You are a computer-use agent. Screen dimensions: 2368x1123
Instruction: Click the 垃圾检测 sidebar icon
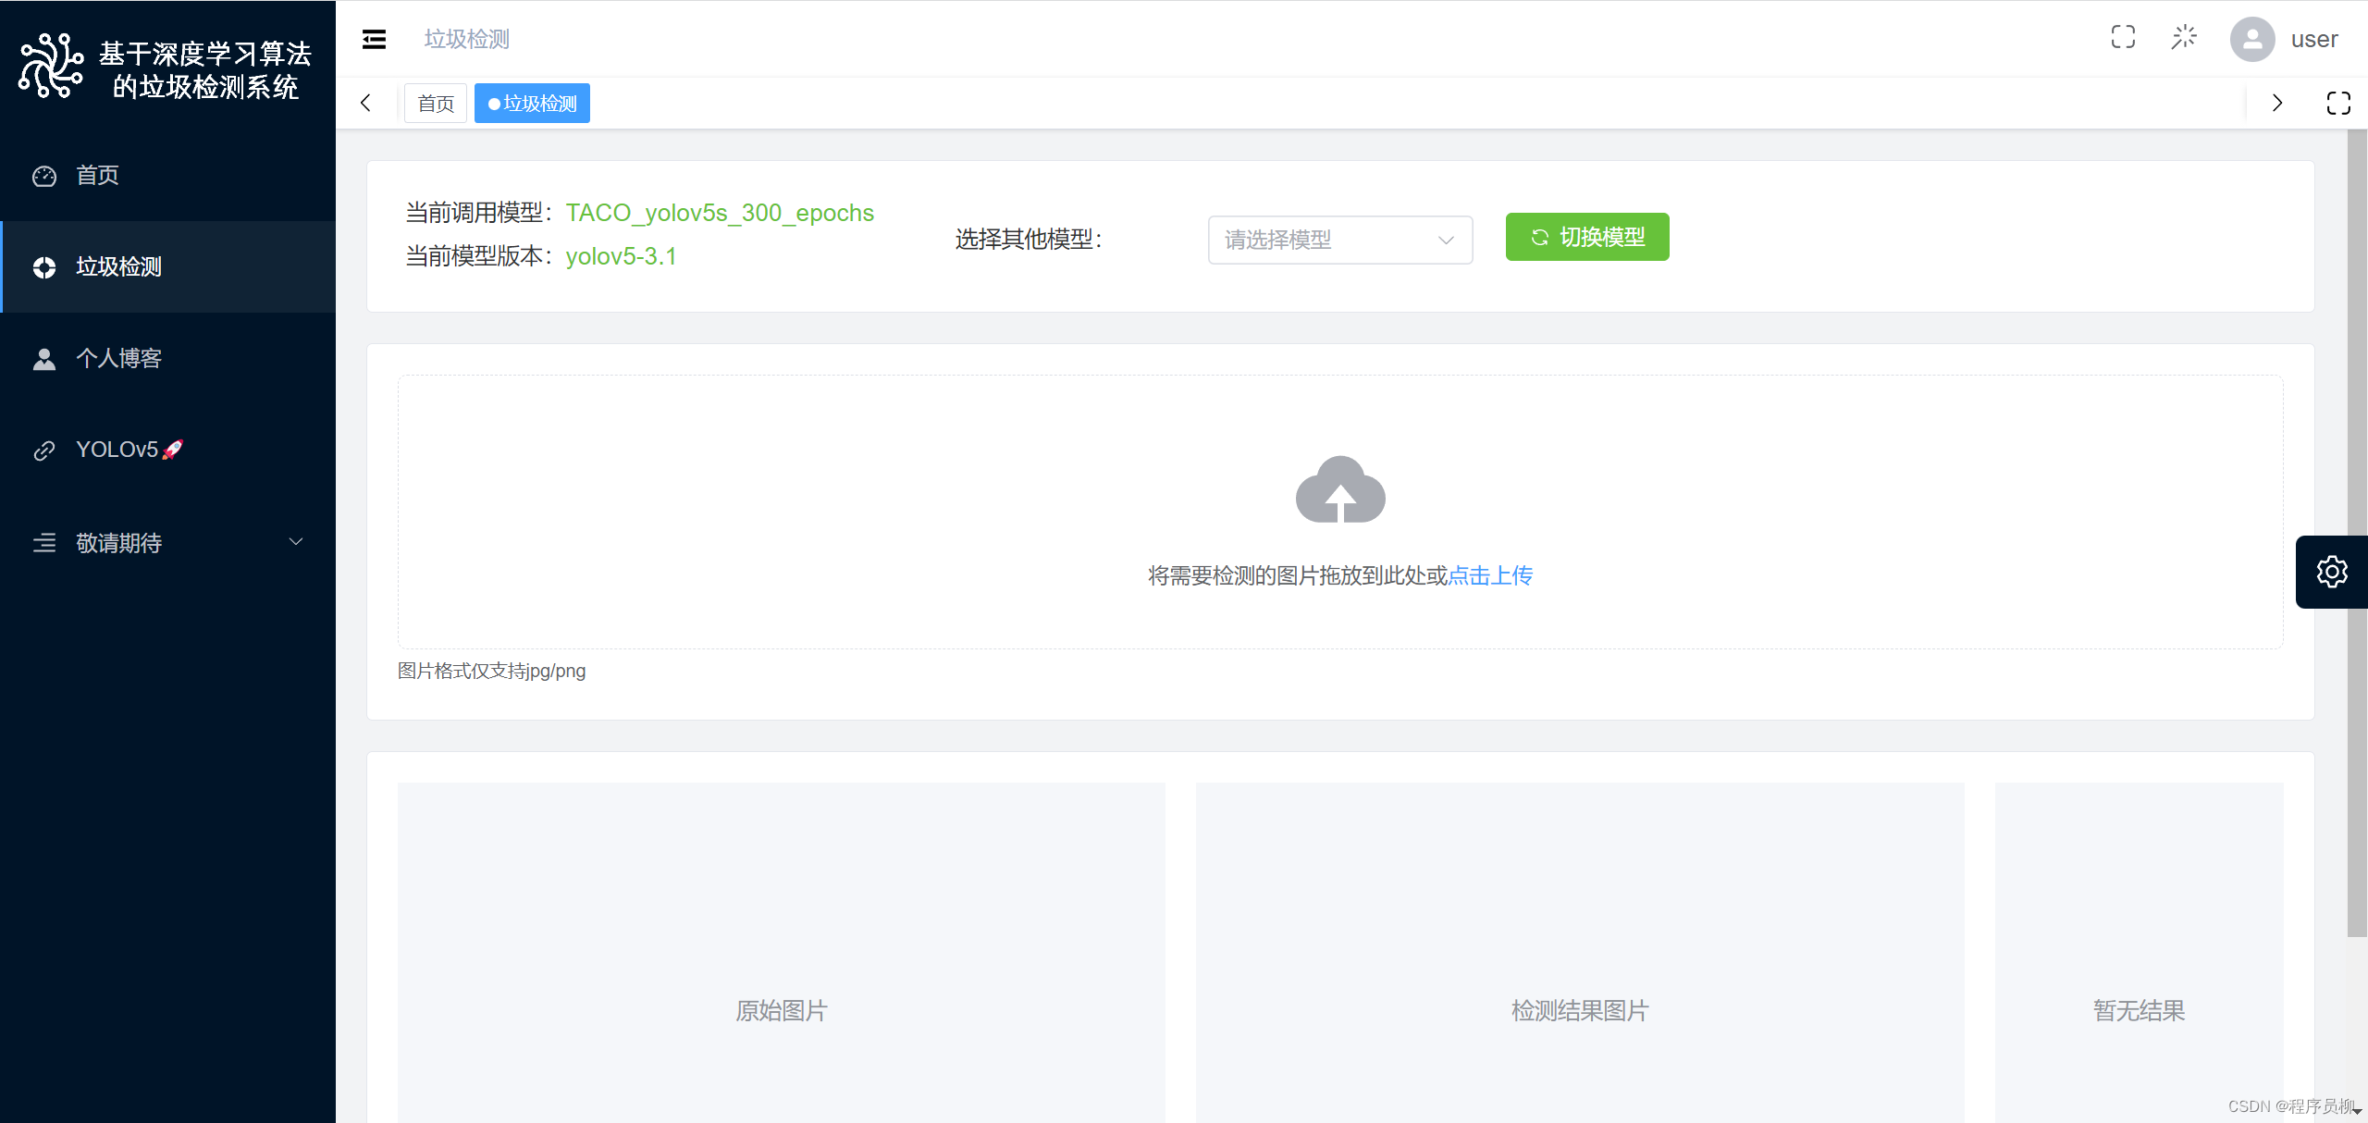point(44,267)
